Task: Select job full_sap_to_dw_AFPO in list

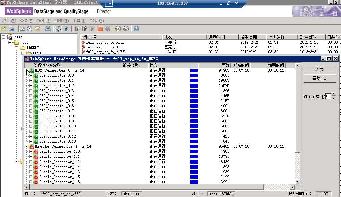Action: pyautogui.click(x=105, y=47)
